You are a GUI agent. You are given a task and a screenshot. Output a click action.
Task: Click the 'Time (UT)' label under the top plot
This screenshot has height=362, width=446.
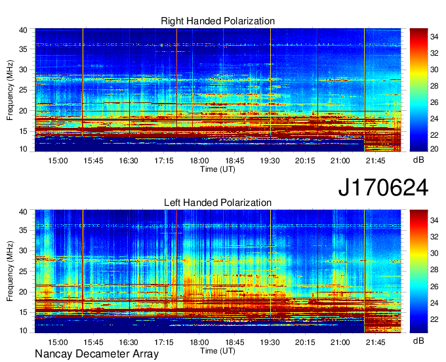[x=218, y=169]
